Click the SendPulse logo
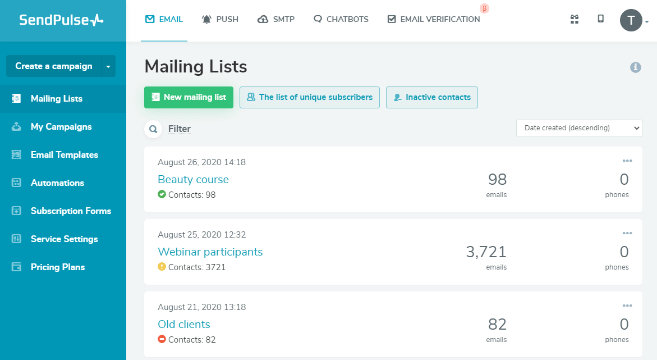Viewport: 657px width, 360px height. pyautogui.click(x=62, y=20)
